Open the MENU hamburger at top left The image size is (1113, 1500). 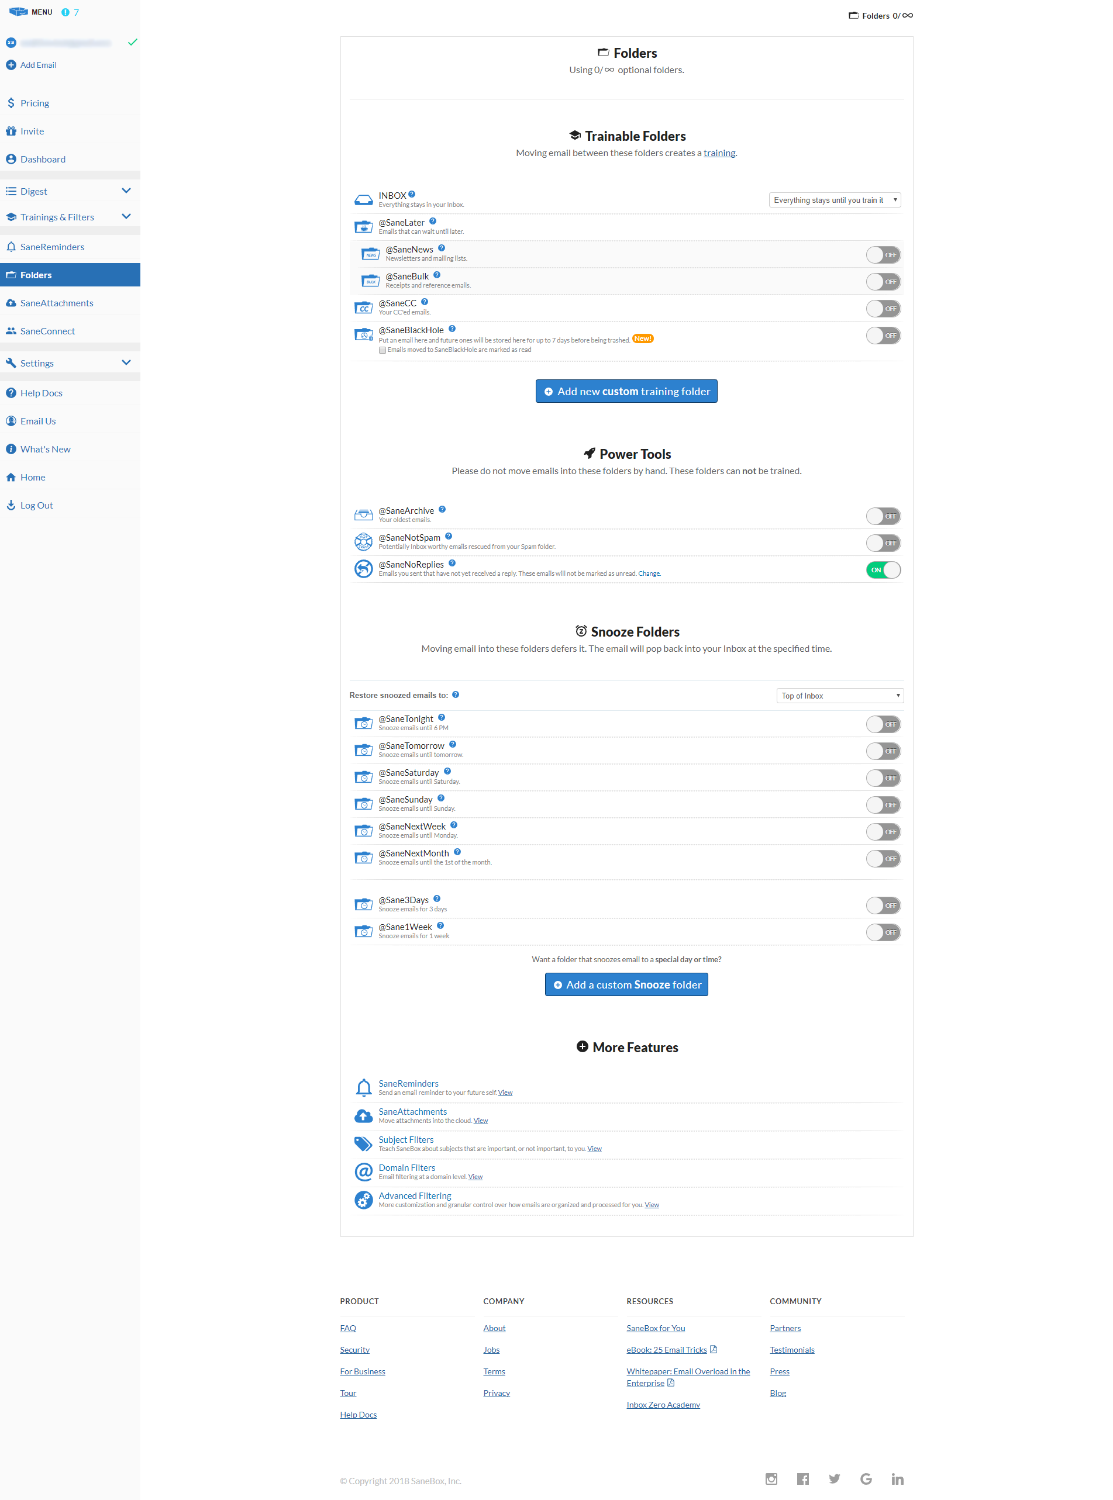(31, 12)
